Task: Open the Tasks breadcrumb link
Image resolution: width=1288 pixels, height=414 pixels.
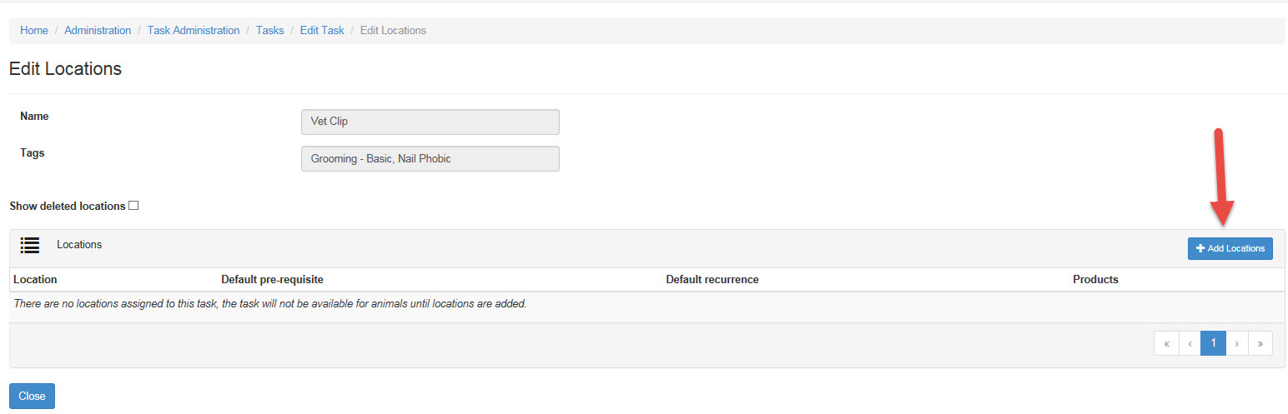Action: tap(269, 31)
